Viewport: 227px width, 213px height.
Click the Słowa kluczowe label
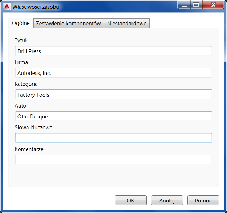[x=33, y=128]
